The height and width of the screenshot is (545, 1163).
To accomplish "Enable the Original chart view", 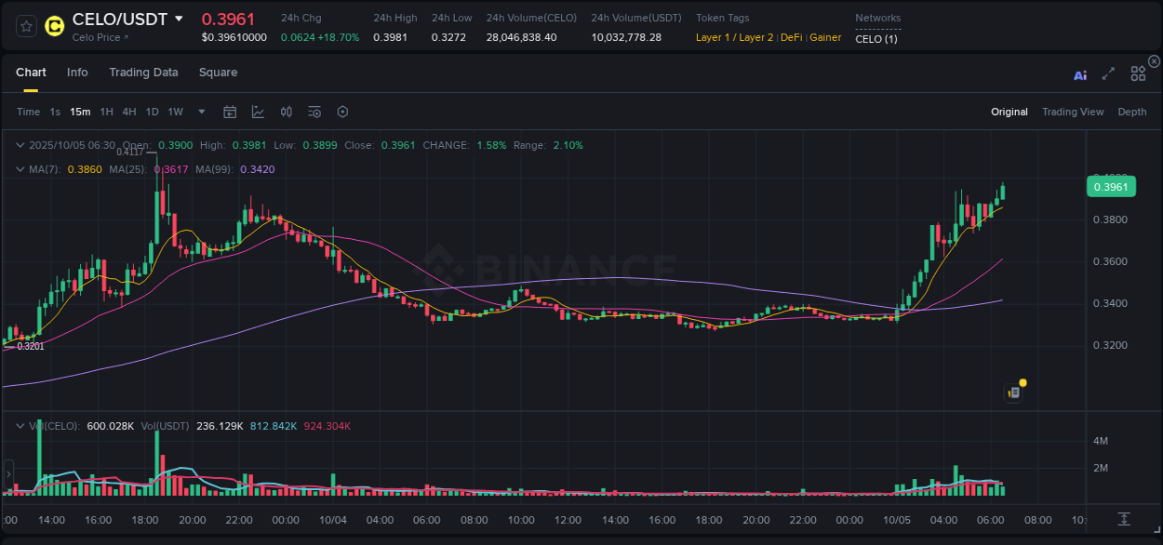I will (x=1009, y=112).
